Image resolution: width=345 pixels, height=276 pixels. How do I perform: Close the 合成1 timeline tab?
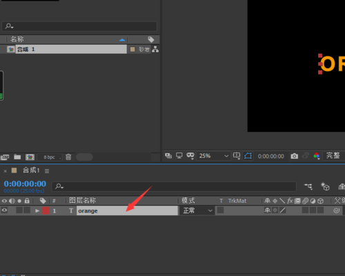[6, 171]
